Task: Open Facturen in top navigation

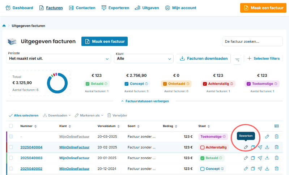Action: click(51, 8)
